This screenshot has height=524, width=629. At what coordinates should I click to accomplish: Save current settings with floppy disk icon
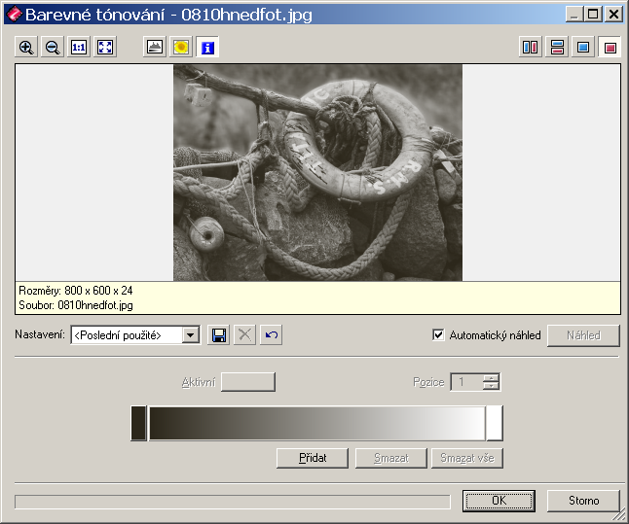pyautogui.click(x=219, y=335)
